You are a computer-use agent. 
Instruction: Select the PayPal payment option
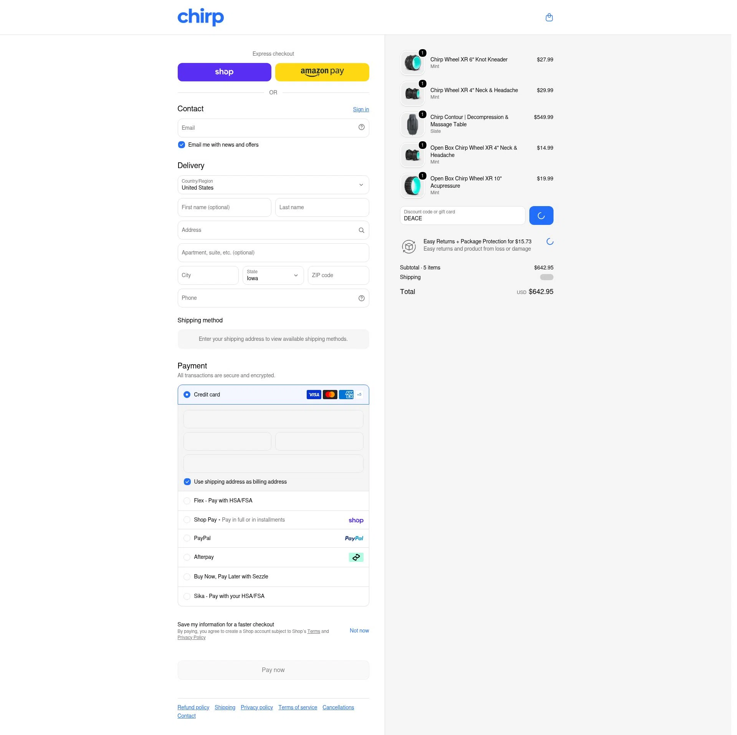pyautogui.click(x=273, y=538)
